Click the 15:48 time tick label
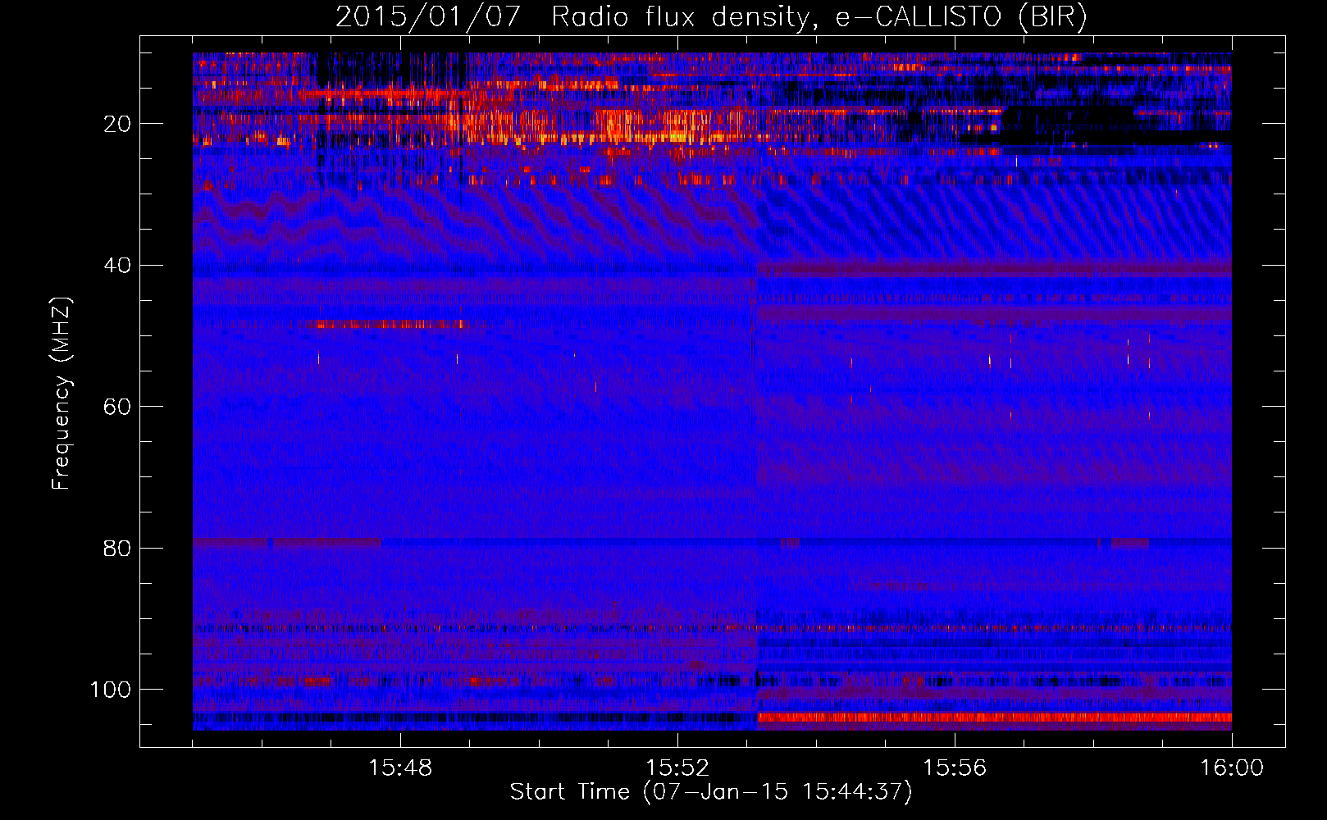 click(x=400, y=768)
